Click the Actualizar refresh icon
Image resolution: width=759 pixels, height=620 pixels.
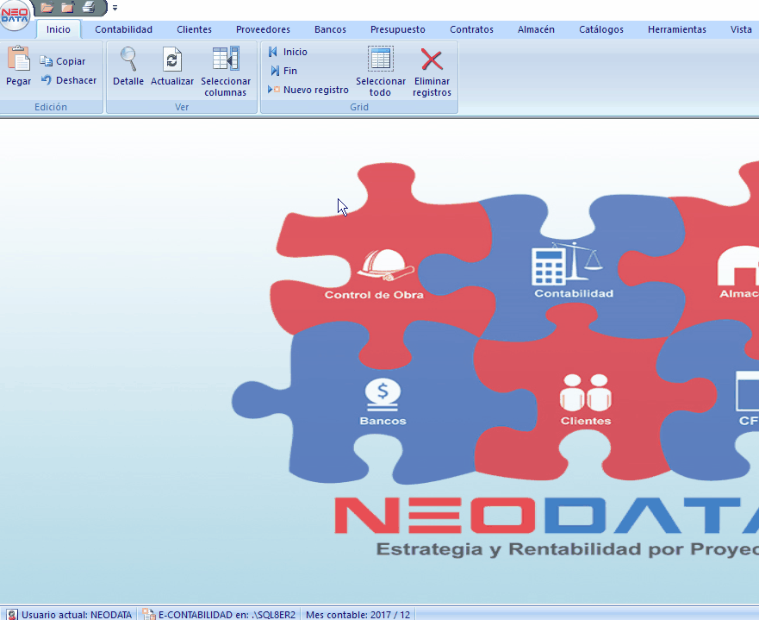171,59
